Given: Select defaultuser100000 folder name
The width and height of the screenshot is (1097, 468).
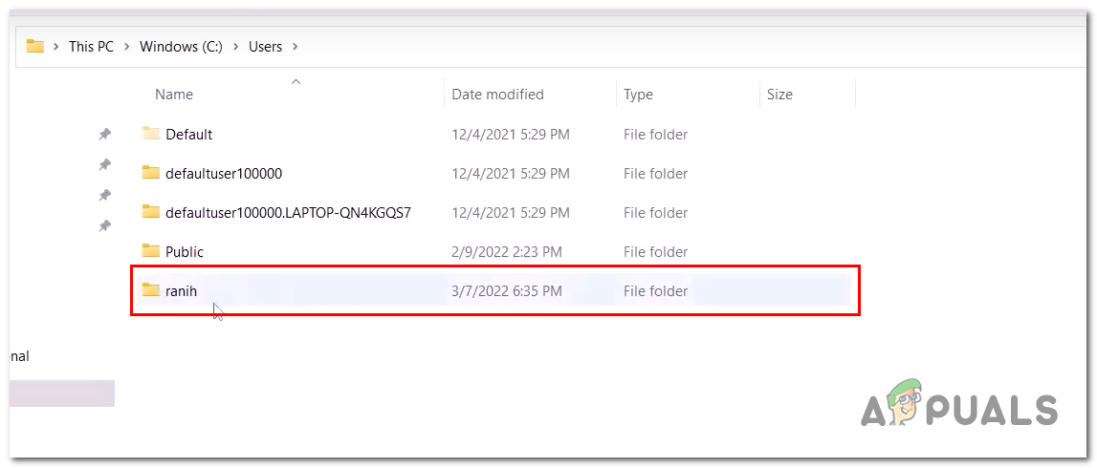Looking at the screenshot, I should tap(224, 173).
